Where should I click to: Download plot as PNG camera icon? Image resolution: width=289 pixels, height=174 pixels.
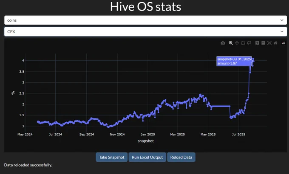pos(223,43)
